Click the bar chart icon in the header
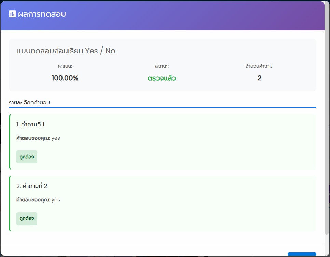This screenshot has width=330, height=257. [x=13, y=14]
